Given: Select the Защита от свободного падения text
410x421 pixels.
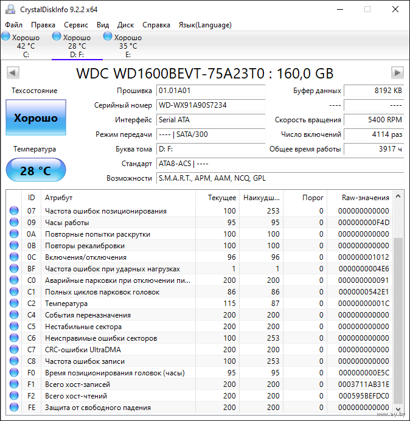Looking at the screenshot, I should pos(98,408).
